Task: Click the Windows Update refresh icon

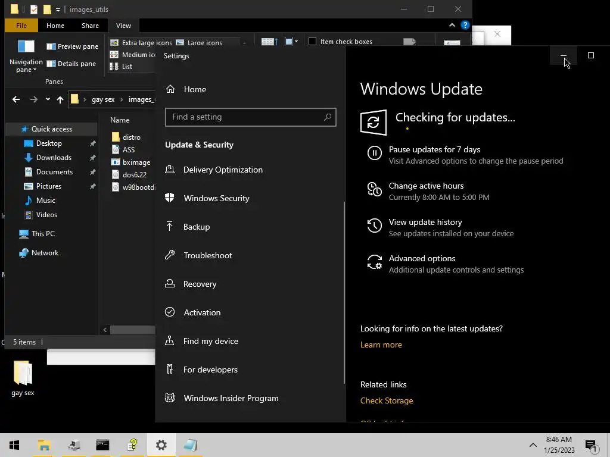Action: point(373,123)
